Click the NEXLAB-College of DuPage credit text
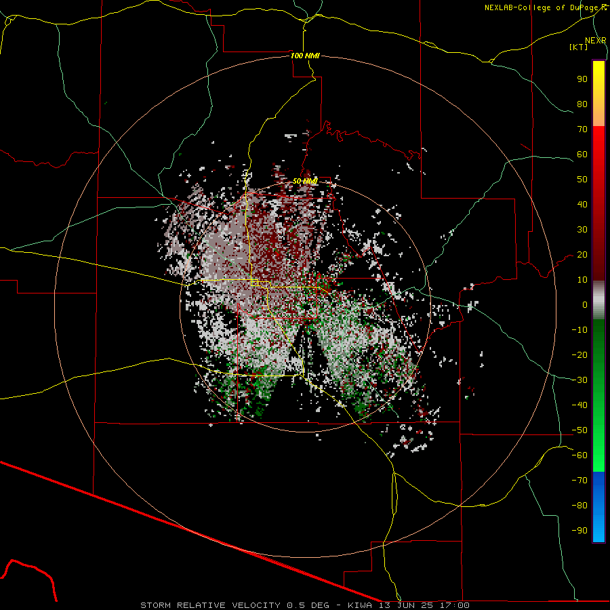 point(545,7)
